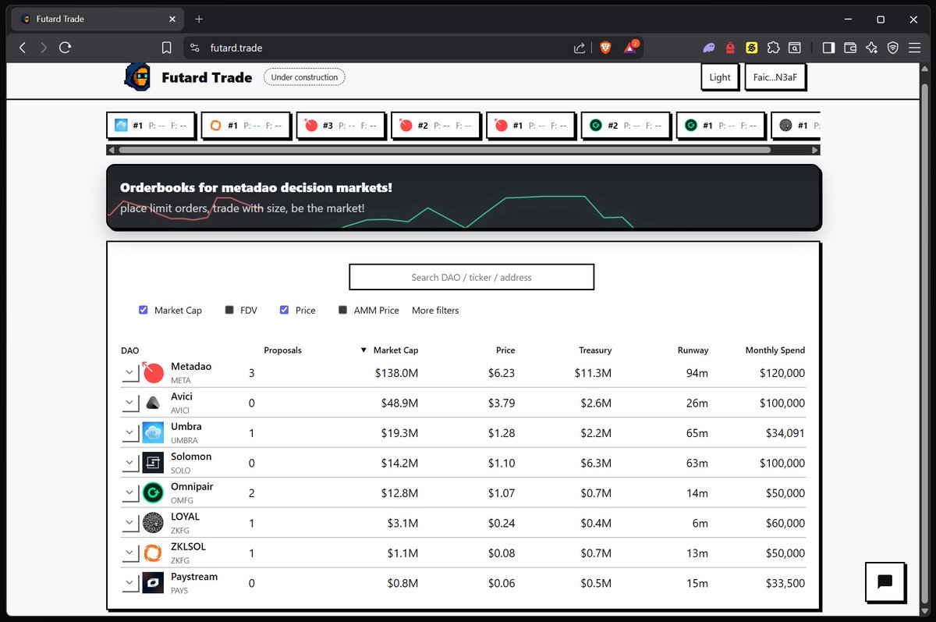Expand the LOYAL row

(130, 524)
